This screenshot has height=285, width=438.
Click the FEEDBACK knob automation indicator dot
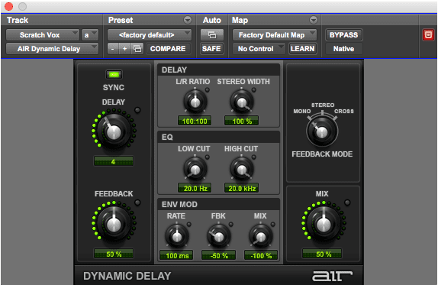pyautogui.click(x=137, y=202)
